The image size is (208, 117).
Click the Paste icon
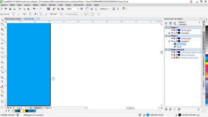click(29, 9)
